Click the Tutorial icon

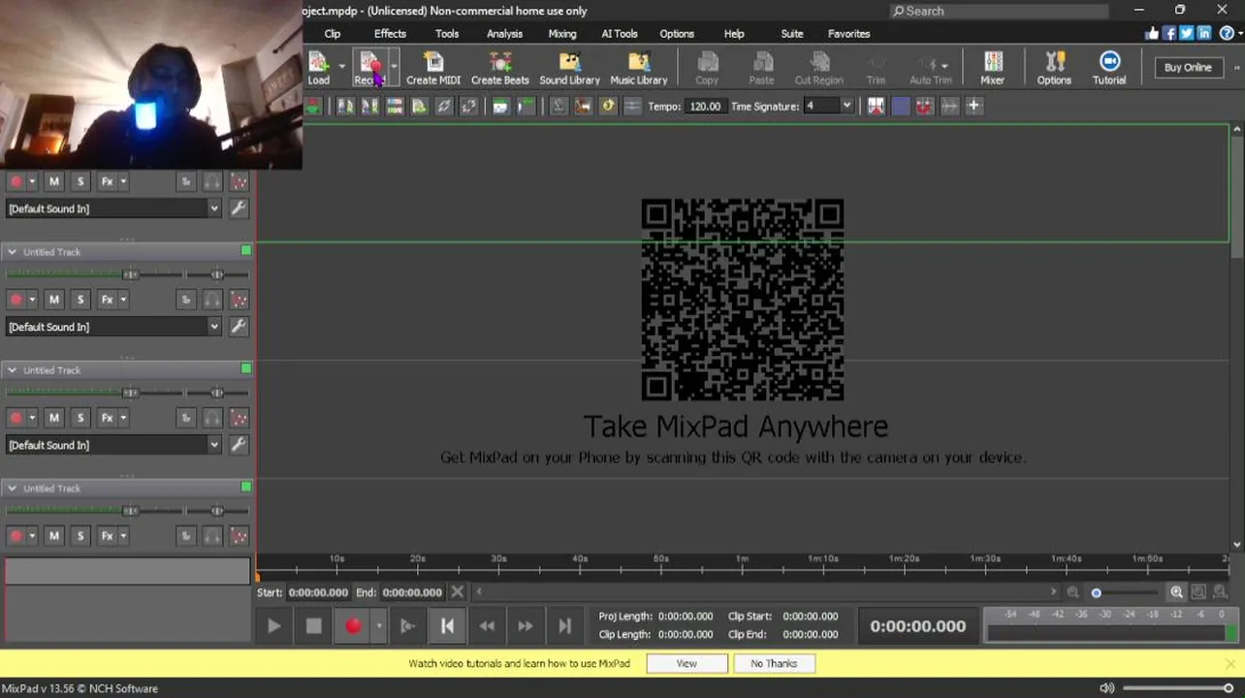tap(1109, 68)
